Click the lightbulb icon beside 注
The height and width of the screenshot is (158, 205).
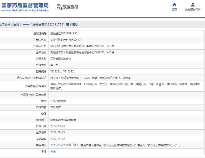click(x=42, y=151)
